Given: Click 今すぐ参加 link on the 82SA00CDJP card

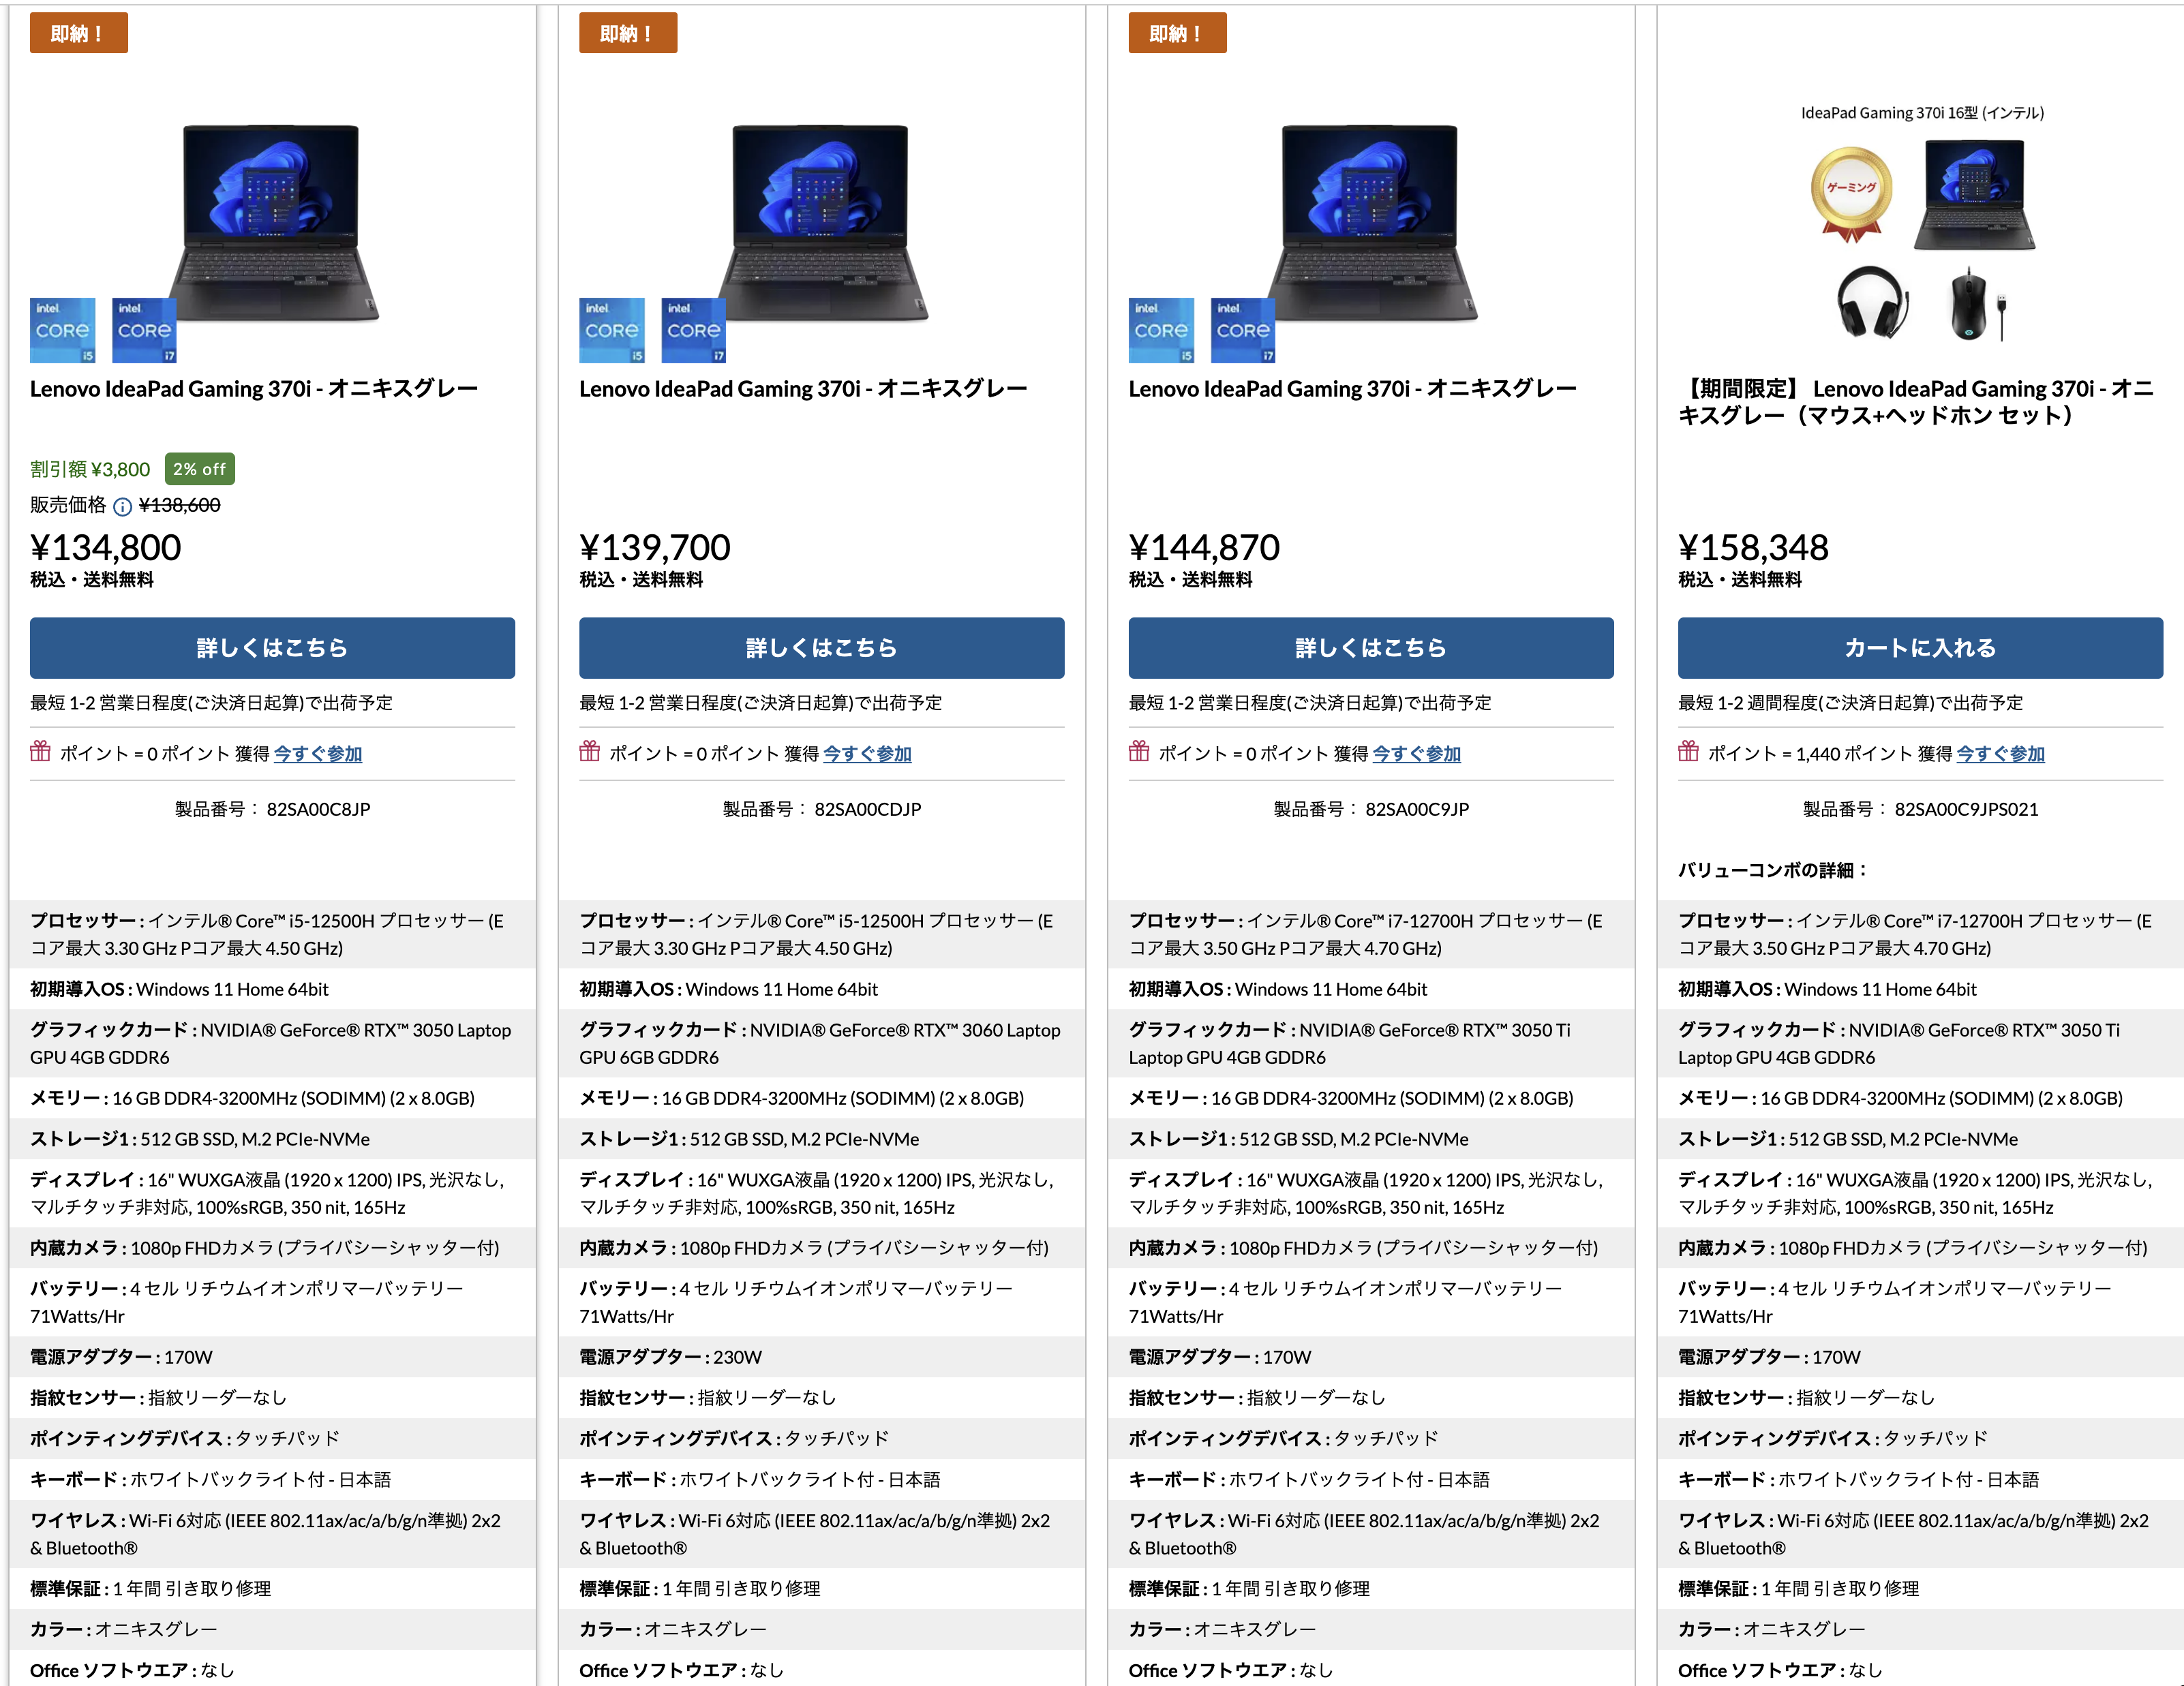Looking at the screenshot, I should 867,754.
